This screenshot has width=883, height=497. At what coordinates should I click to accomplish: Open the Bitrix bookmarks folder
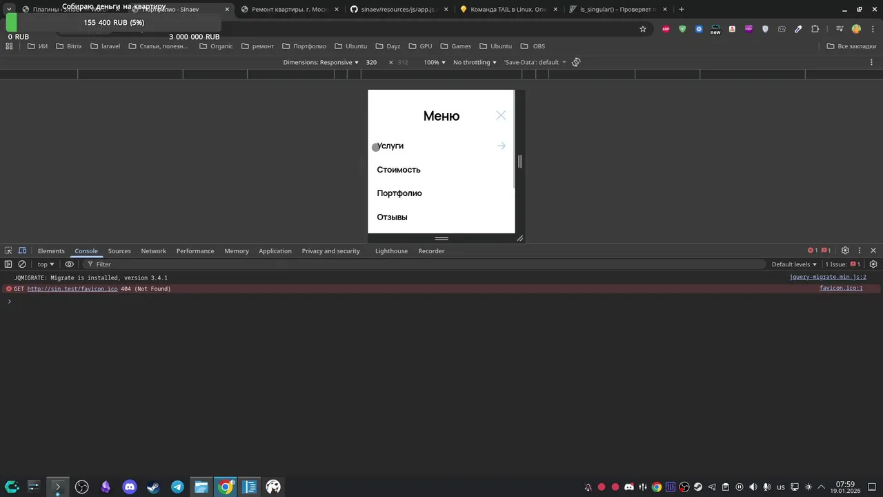[69, 46]
